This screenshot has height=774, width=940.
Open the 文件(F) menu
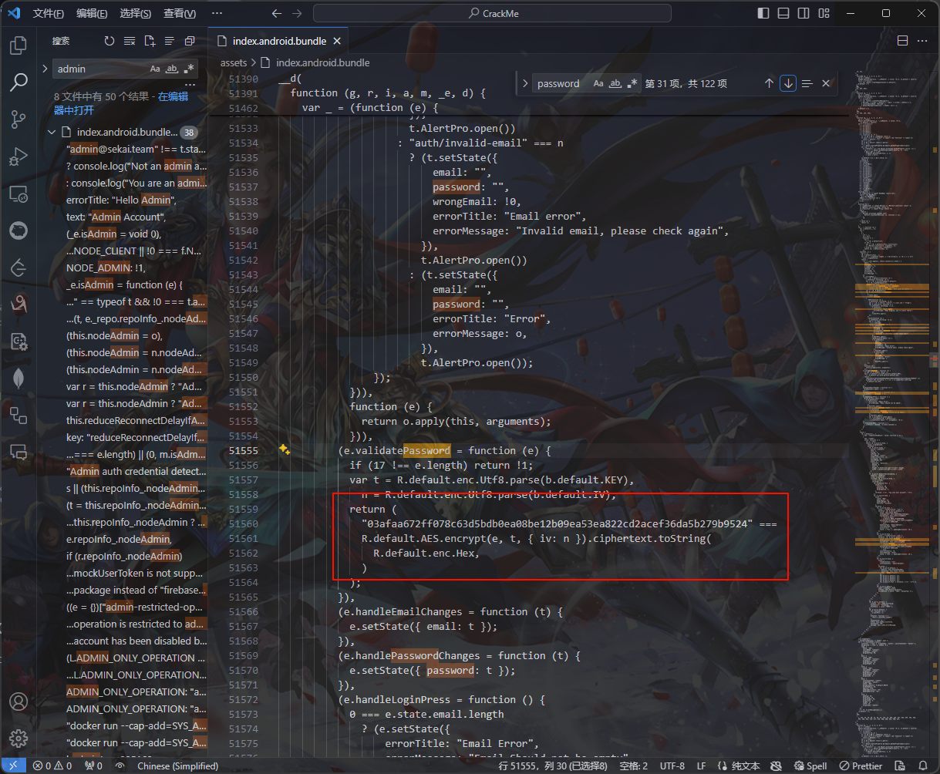(x=48, y=13)
